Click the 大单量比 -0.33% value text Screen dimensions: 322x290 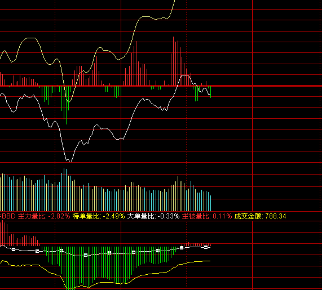coord(153,216)
